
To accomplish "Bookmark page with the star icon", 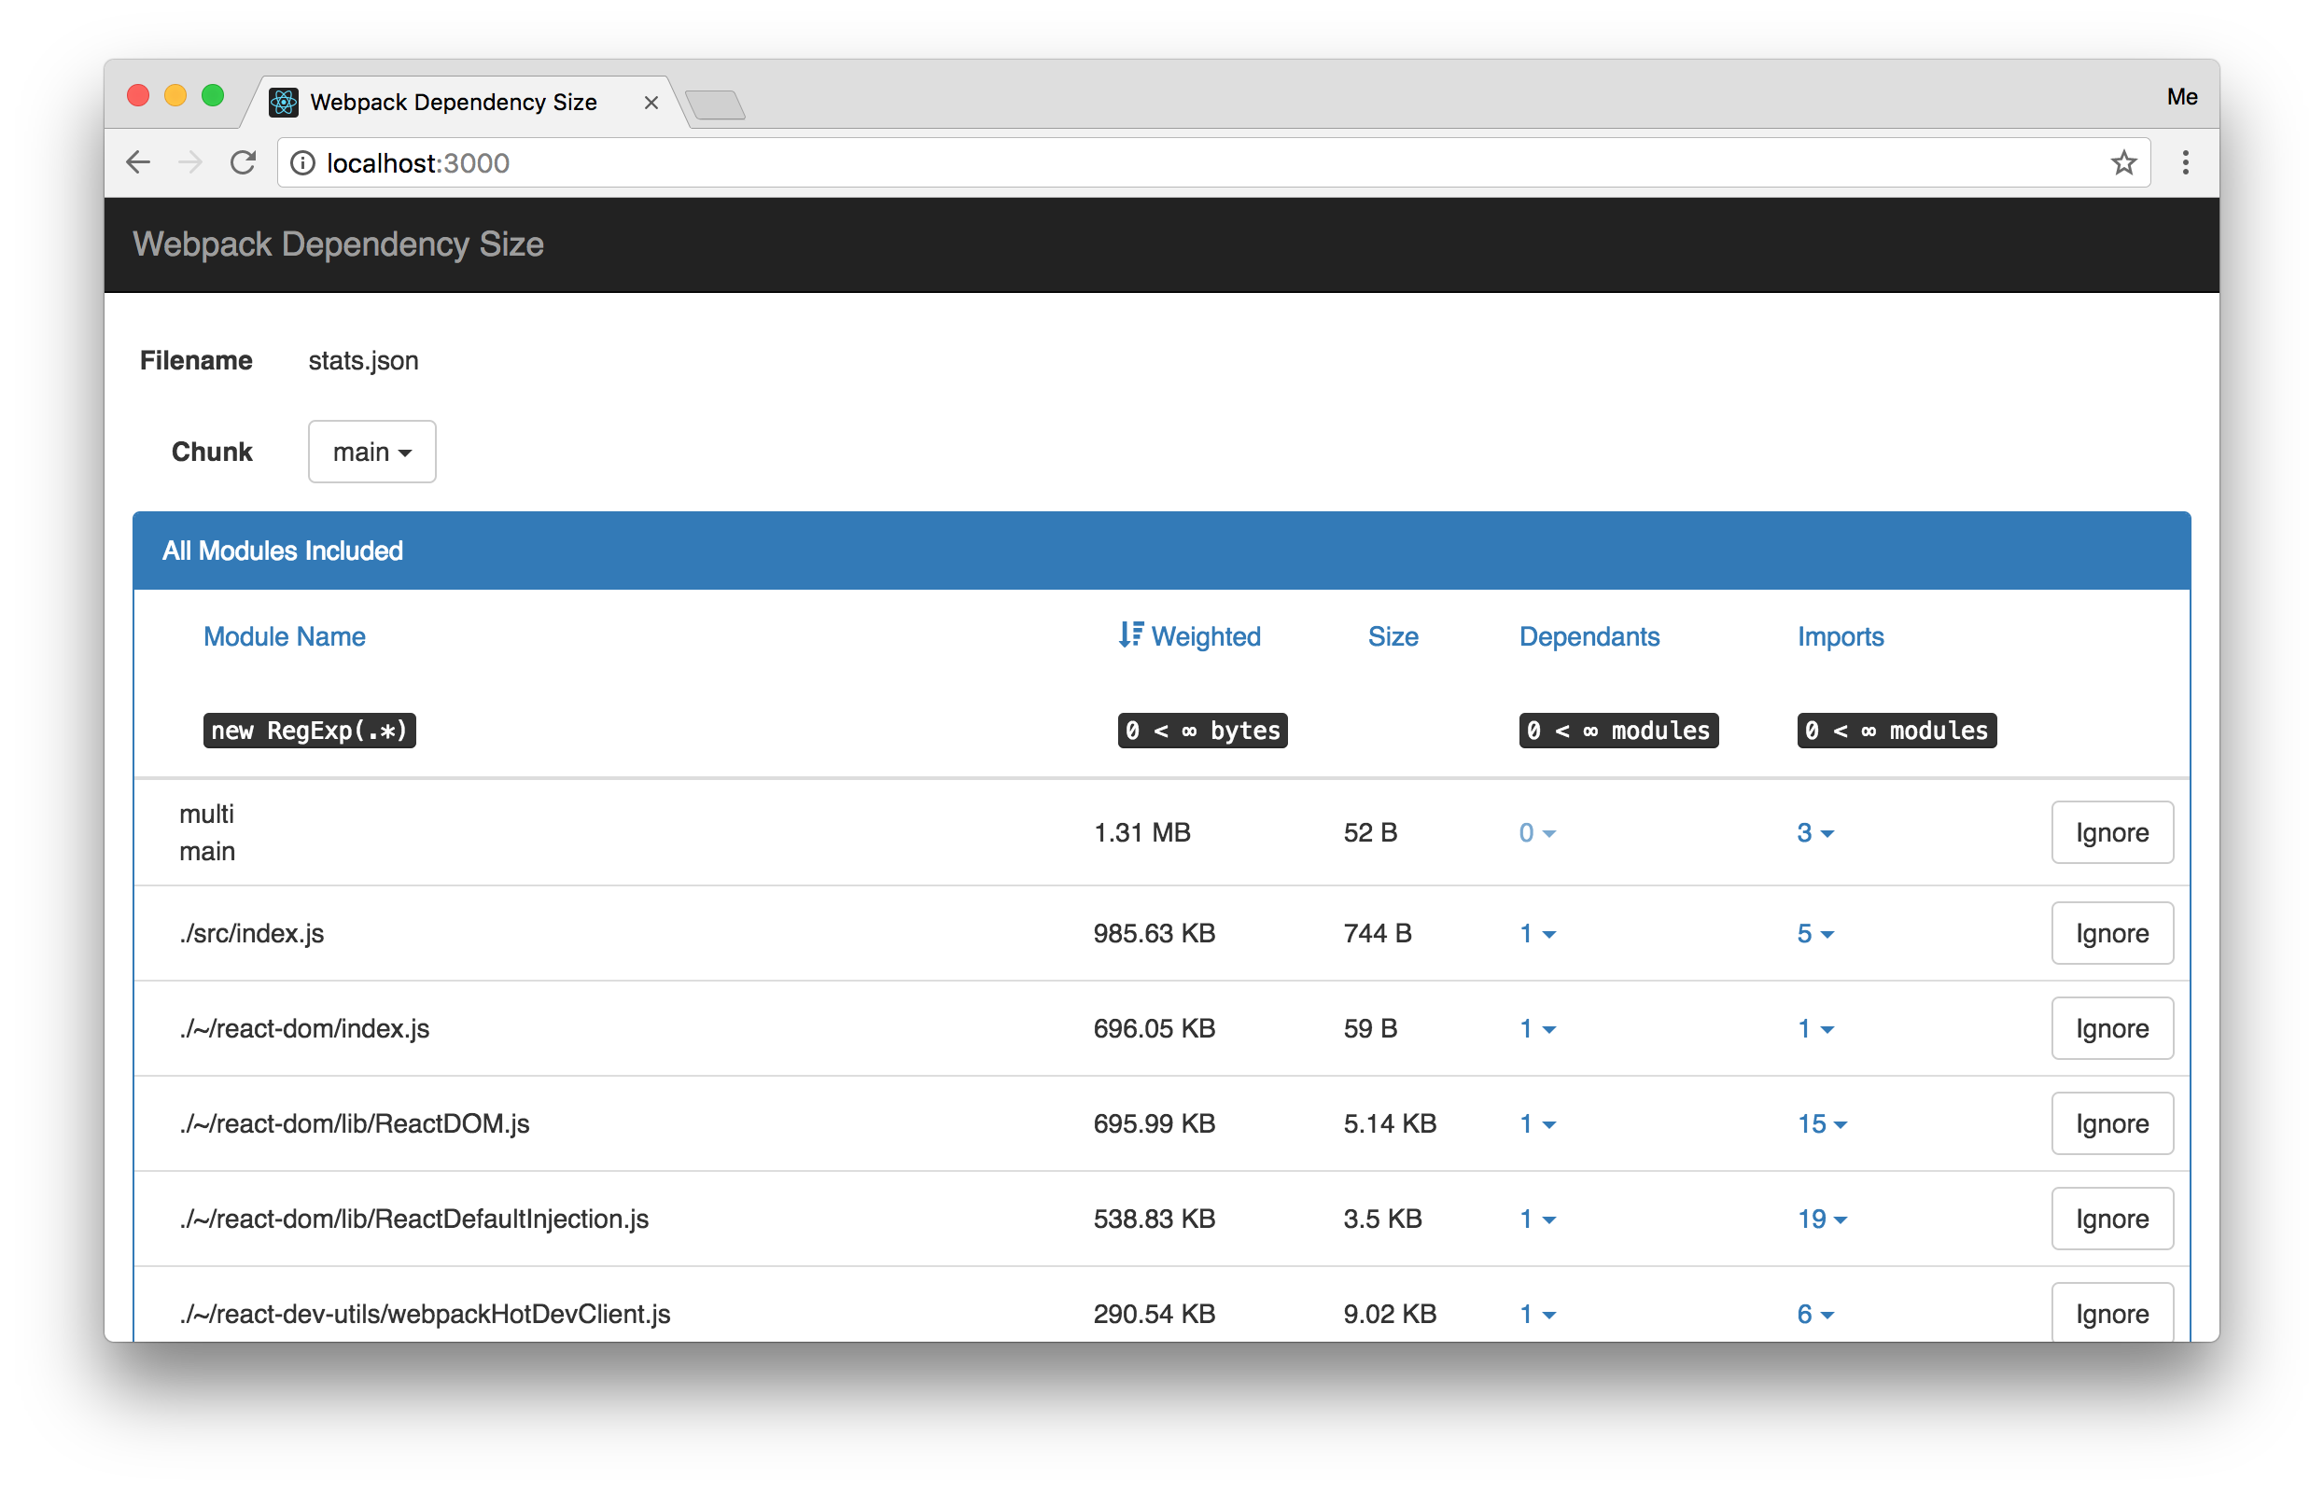I will pyautogui.click(x=2123, y=162).
